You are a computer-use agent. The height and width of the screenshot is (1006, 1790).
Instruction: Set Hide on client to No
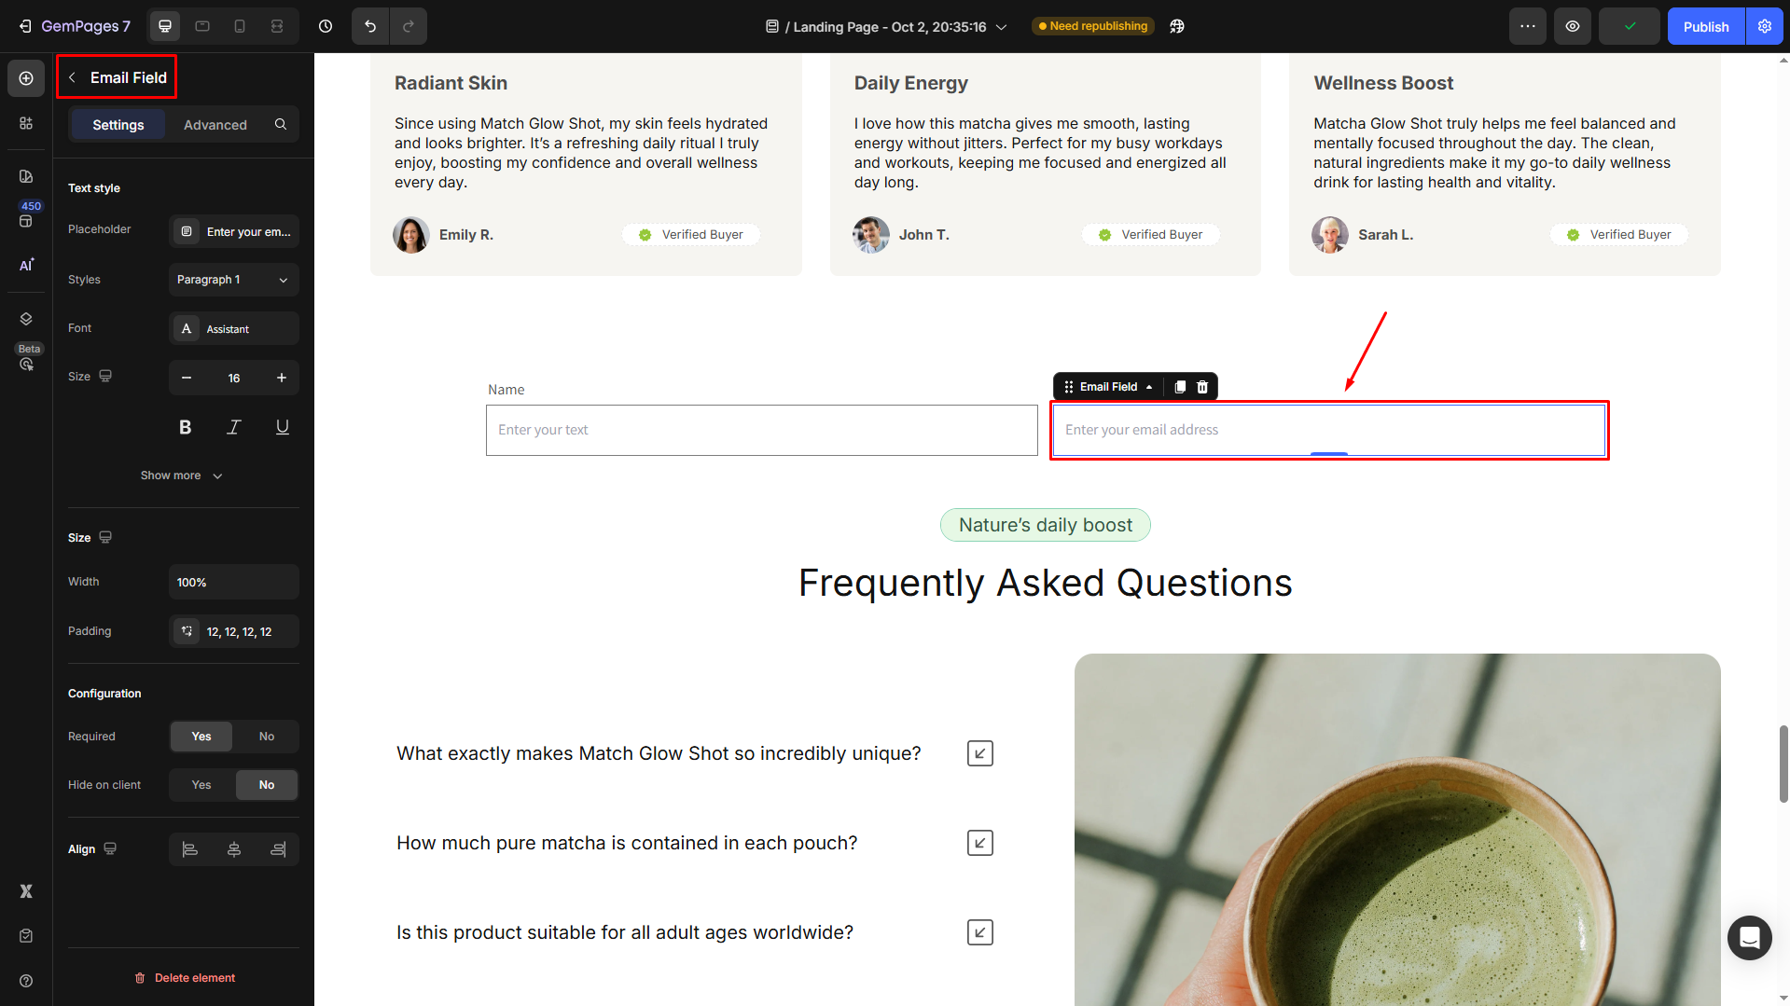(x=267, y=785)
